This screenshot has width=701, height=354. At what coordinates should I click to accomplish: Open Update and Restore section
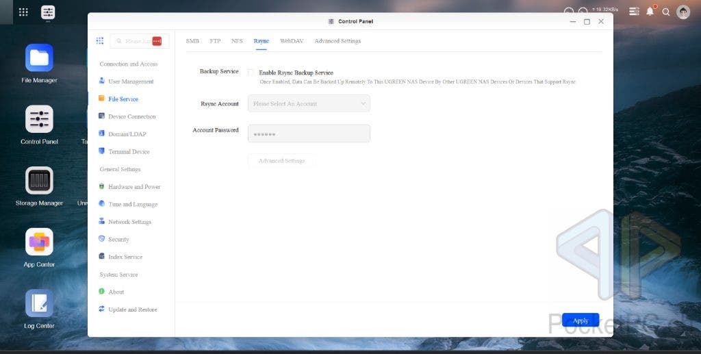(132, 309)
